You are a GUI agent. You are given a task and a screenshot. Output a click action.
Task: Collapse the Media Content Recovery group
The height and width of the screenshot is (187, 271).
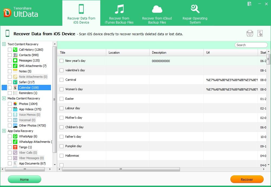(4, 98)
